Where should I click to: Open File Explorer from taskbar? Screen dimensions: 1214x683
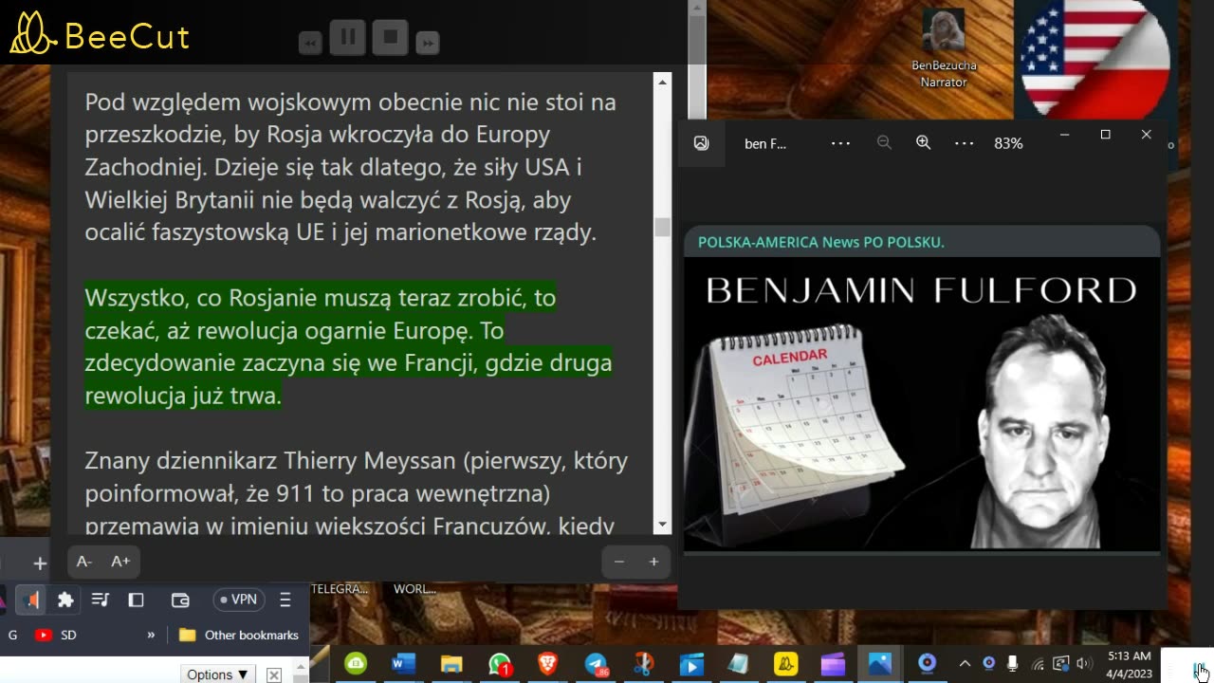coord(451,663)
